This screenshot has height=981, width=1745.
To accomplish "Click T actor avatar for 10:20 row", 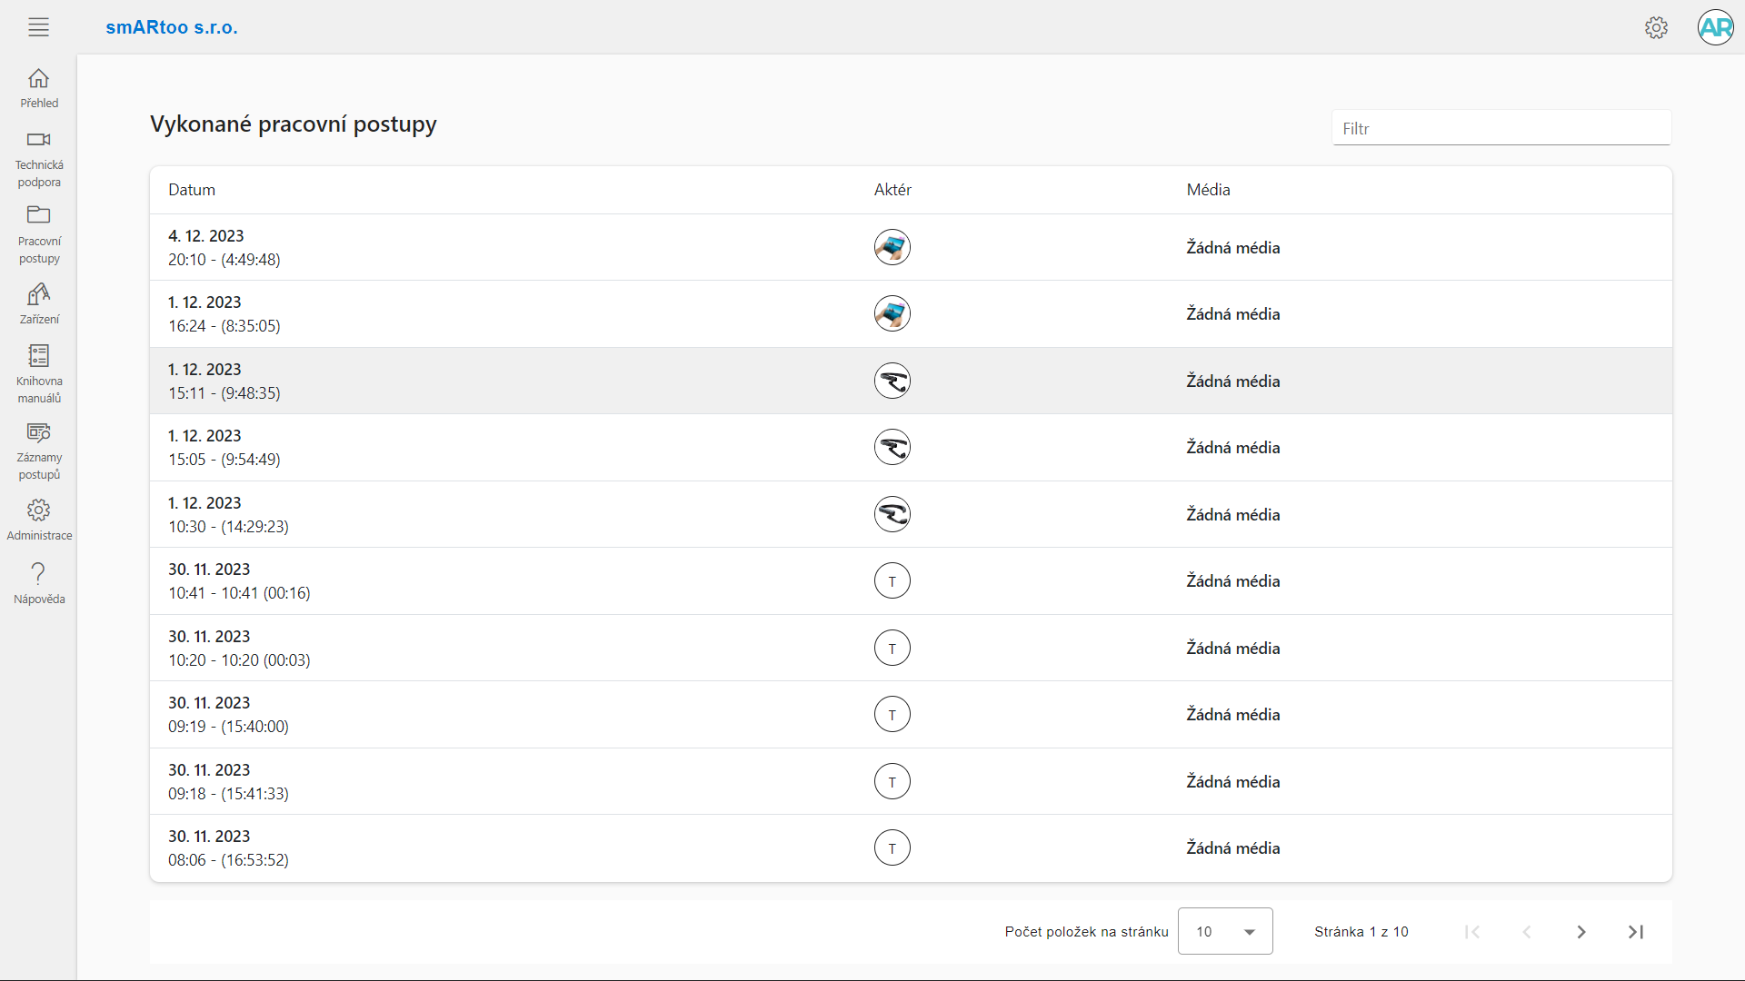I will coord(892,648).
